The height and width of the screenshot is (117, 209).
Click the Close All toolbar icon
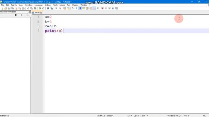click(x=20, y=8)
